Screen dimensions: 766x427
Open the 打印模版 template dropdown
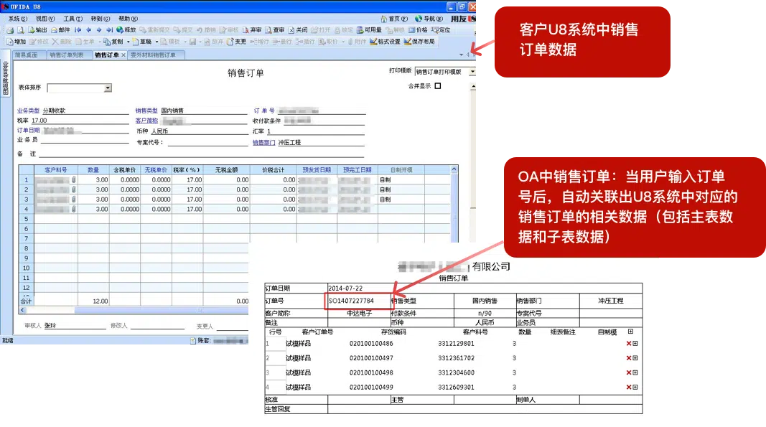tap(472, 72)
